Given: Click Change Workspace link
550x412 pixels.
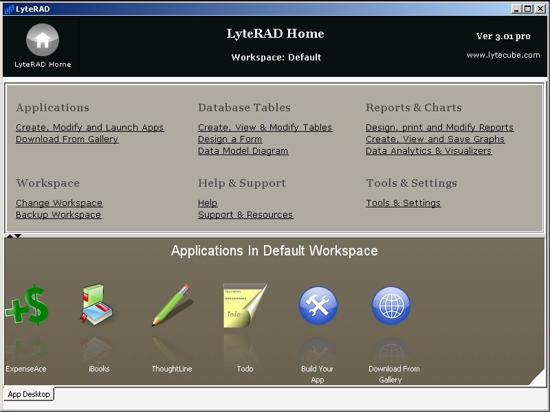Looking at the screenshot, I should 59,203.
